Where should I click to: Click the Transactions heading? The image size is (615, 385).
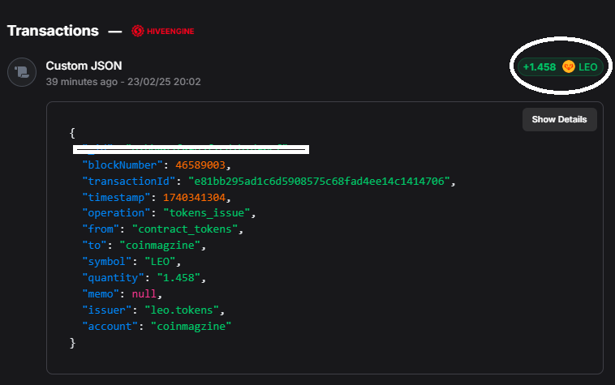coord(53,31)
